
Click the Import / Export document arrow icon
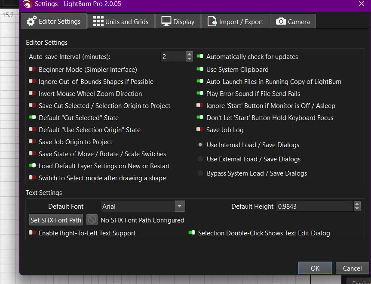(212, 22)
